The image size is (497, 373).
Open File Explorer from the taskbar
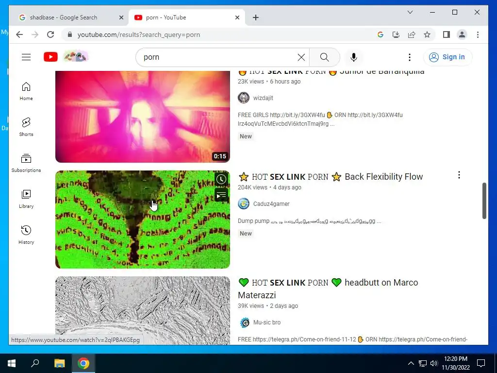pos(59,363)
